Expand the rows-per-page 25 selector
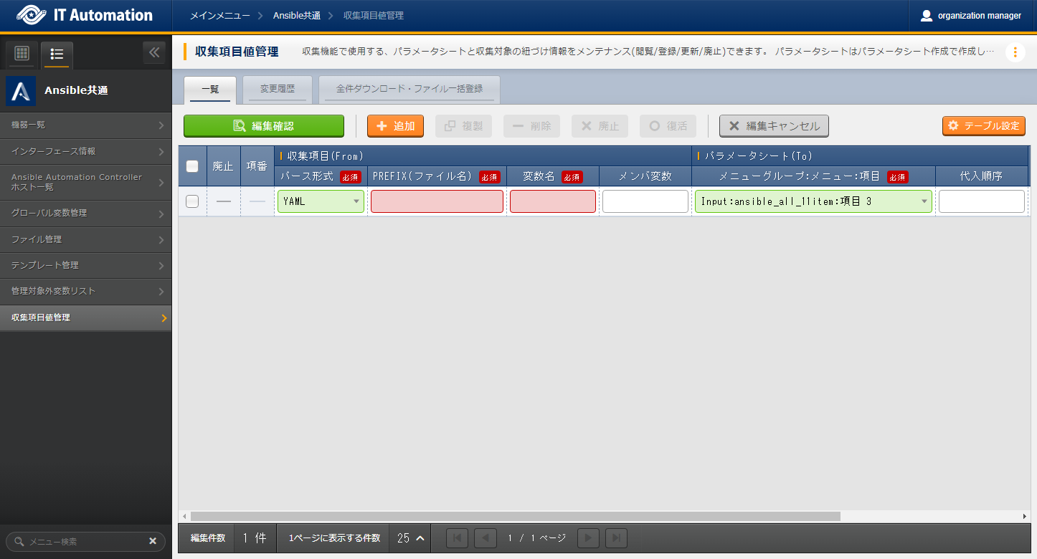 [412, 537]
